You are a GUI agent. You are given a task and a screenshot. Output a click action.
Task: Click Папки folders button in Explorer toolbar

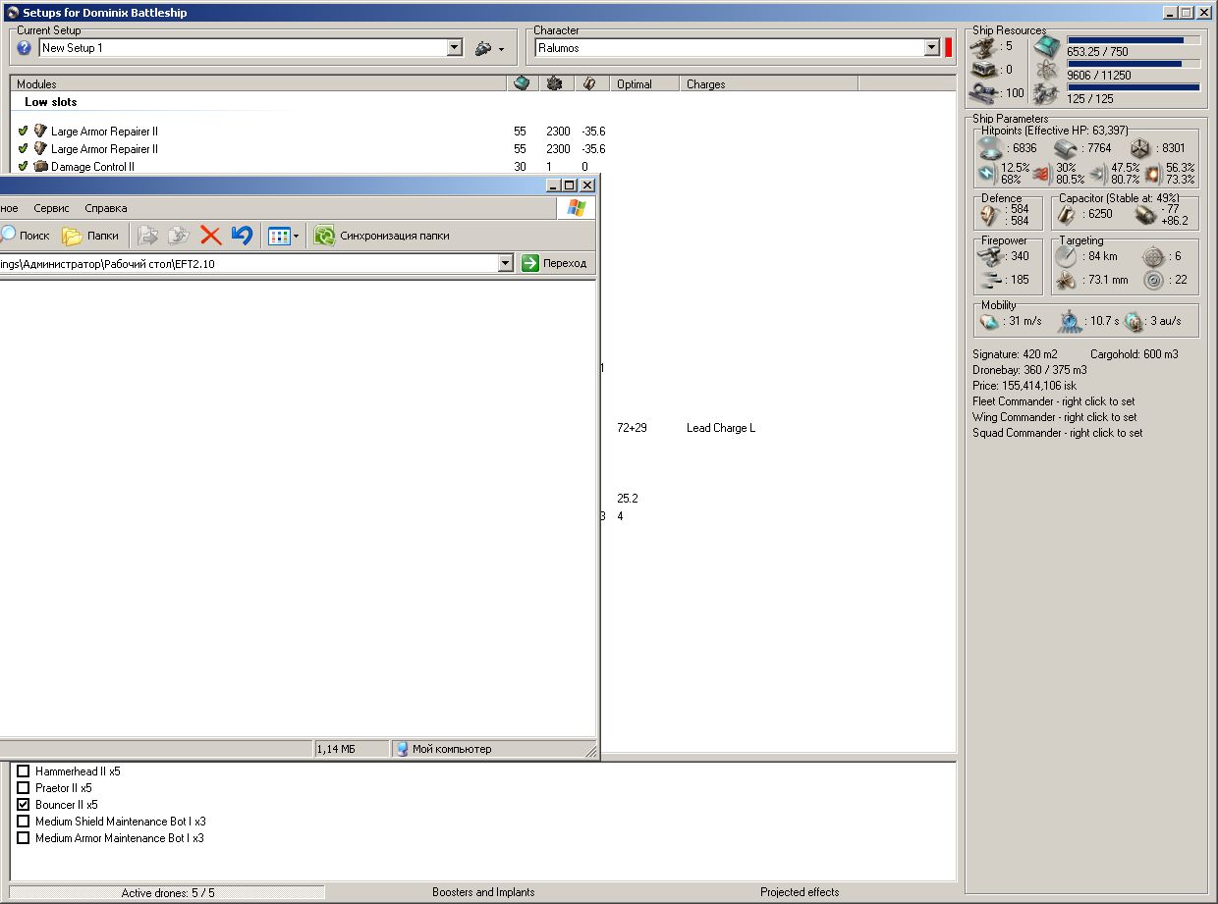pyautogui.click(x=90, y=236)
